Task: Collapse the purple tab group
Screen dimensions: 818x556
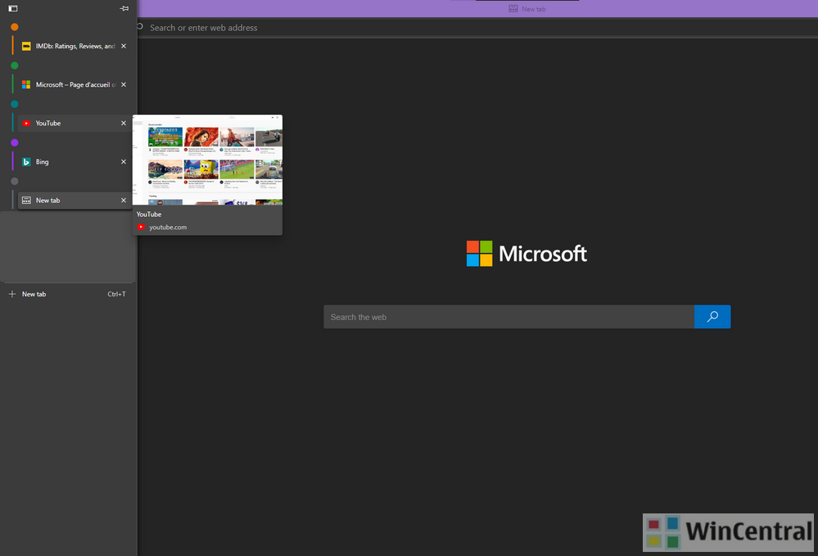Action: (x=15, y=142)
